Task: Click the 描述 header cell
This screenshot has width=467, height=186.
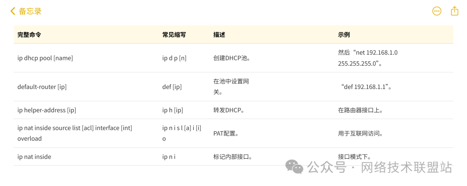Action: 219,35
